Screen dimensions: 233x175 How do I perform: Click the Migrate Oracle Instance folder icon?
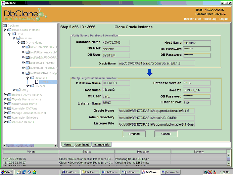(x=9, y=99)
